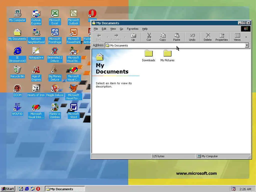
Task: Select Microsoft Visual C++ desktop shortcut
Action: pos(74,74)
